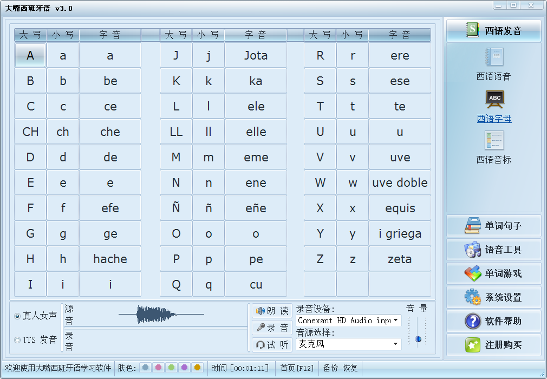Click the gear icon beside 系统设置

click(473, 297)
